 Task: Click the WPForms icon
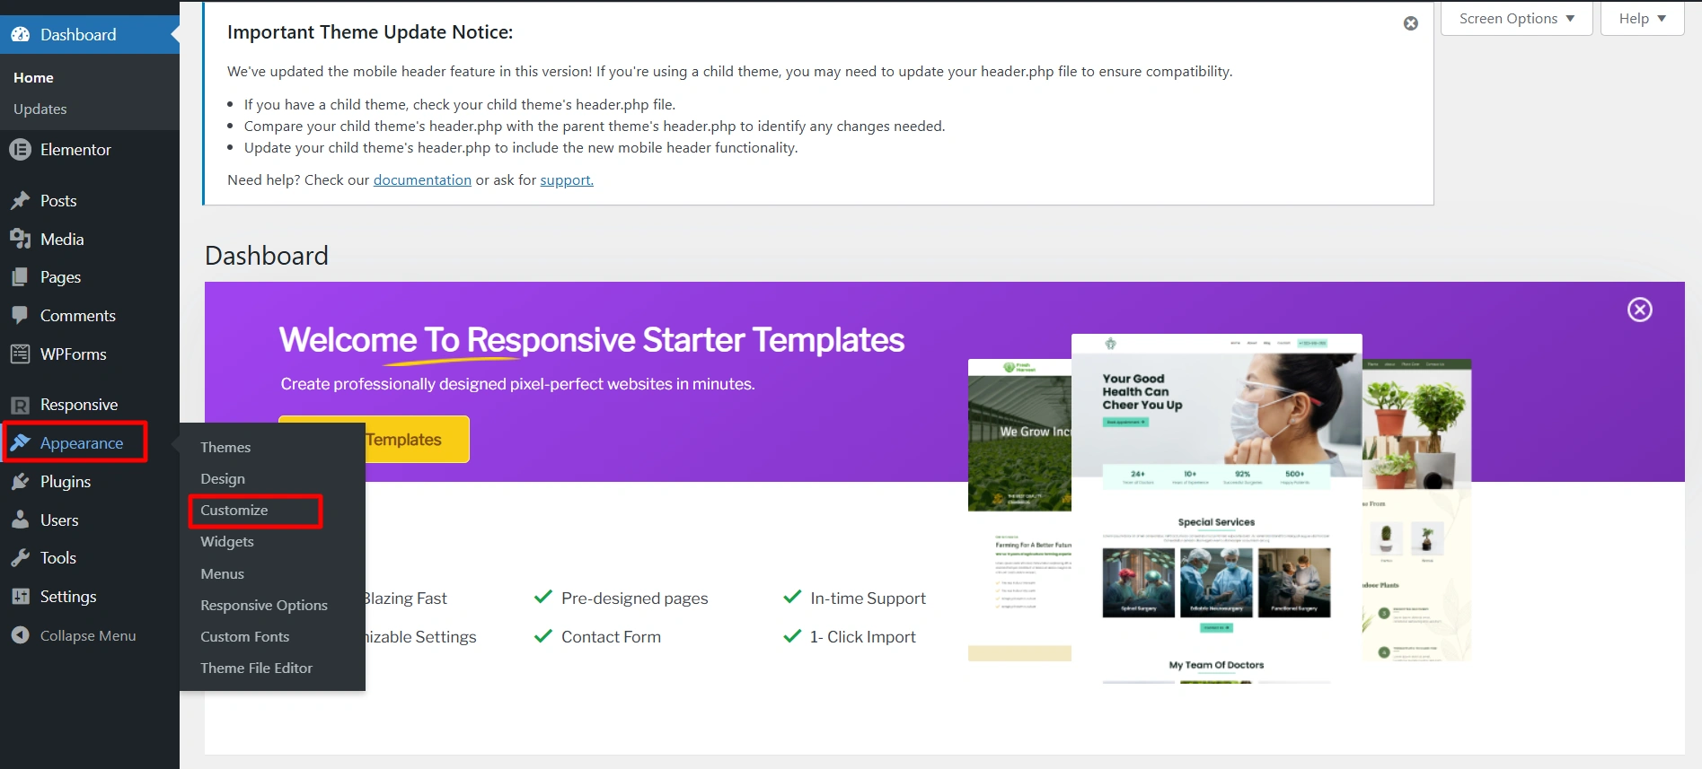coord(20,354)
